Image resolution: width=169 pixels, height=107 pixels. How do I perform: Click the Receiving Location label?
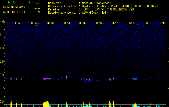(x=63, y=6)
